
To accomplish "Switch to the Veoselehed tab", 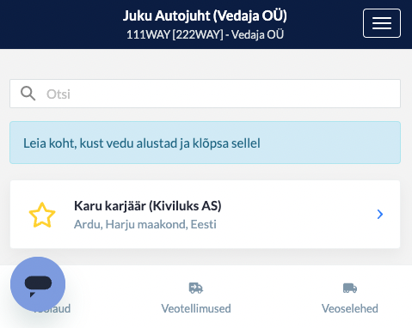I will (x=350, y=298).
